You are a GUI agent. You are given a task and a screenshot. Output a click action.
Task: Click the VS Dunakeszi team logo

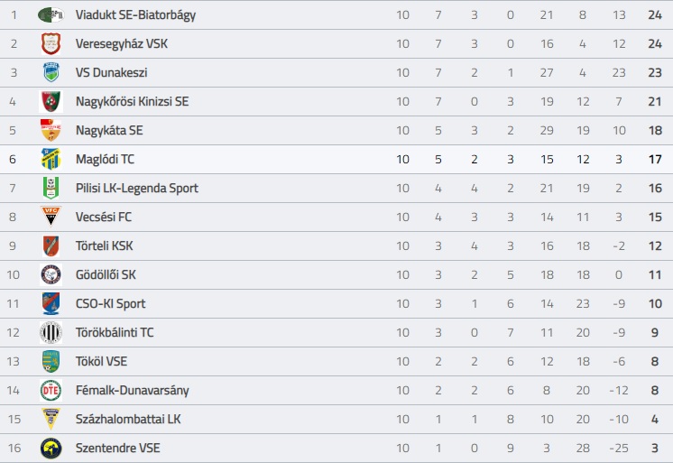pos(51,72)
